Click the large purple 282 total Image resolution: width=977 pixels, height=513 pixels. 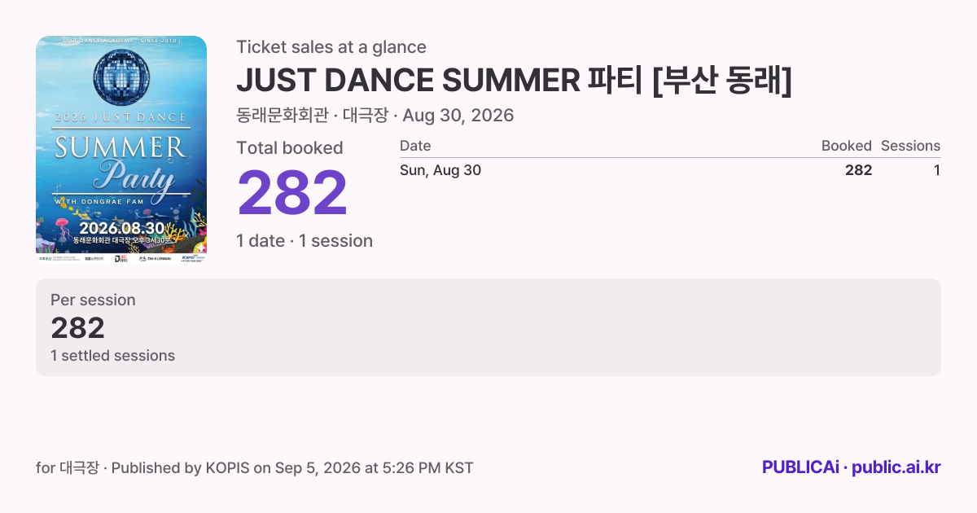click(x=292, y=193)
